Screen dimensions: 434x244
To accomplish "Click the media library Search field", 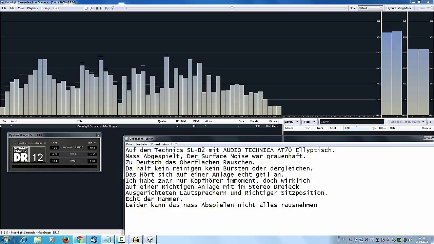I will point(352,122).
